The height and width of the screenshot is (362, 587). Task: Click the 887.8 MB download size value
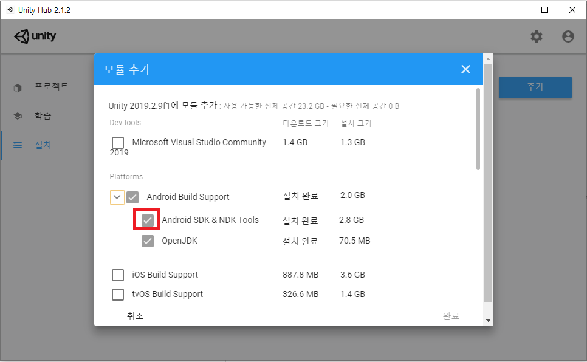coord(301,275)
